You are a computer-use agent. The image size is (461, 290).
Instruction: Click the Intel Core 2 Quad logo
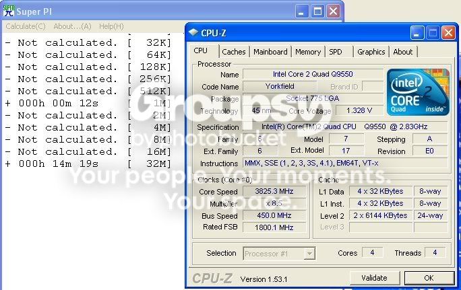[418, 92]
